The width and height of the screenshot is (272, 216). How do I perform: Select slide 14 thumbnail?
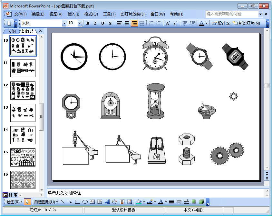click(23, 135)
